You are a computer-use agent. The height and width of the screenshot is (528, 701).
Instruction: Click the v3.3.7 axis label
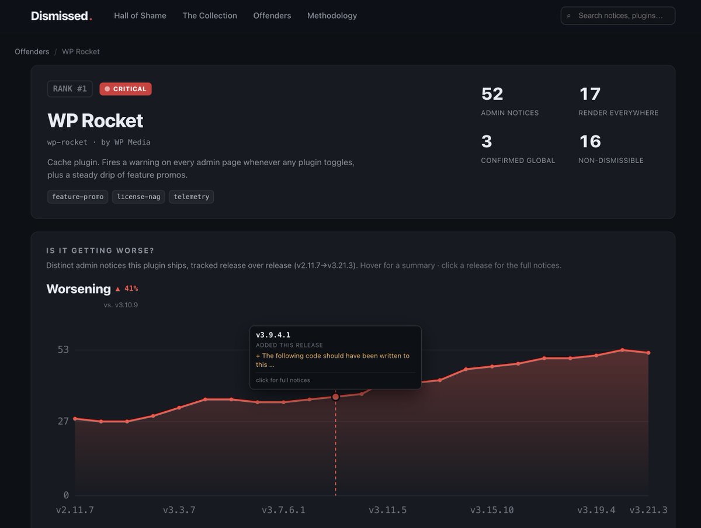pos(179,510)
